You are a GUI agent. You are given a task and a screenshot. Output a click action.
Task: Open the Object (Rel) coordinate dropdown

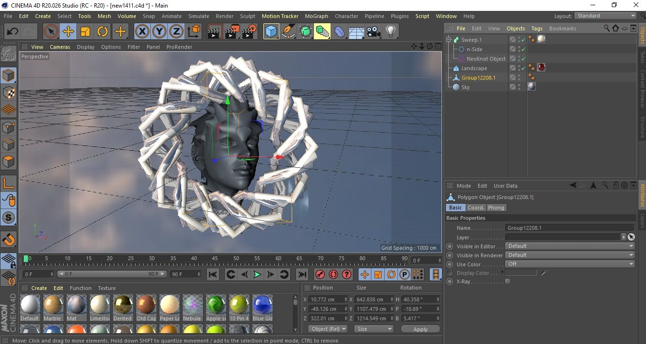pos(328,329)
